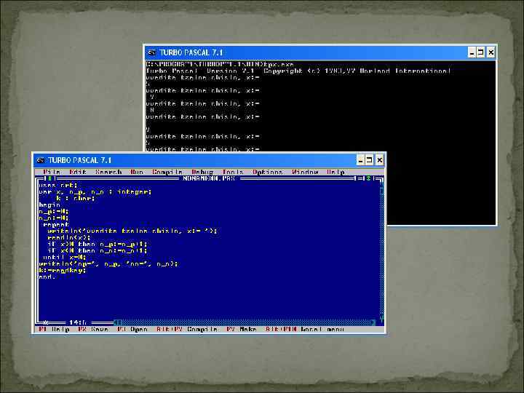524x393 pixels.
Task: Click the 'if x<0 then' code line
Action: [x=97, y=250]
